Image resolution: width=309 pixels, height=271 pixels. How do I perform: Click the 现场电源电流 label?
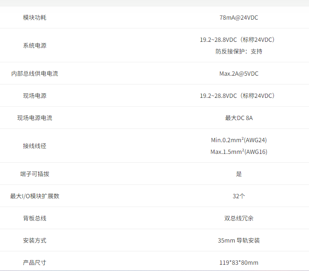pyautogui.click(x=35, y=118)
